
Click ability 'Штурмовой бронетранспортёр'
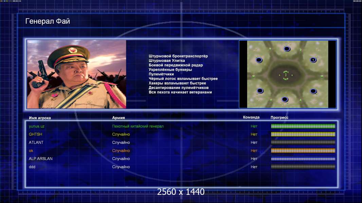pyautogui.click(x=178, y=56)
